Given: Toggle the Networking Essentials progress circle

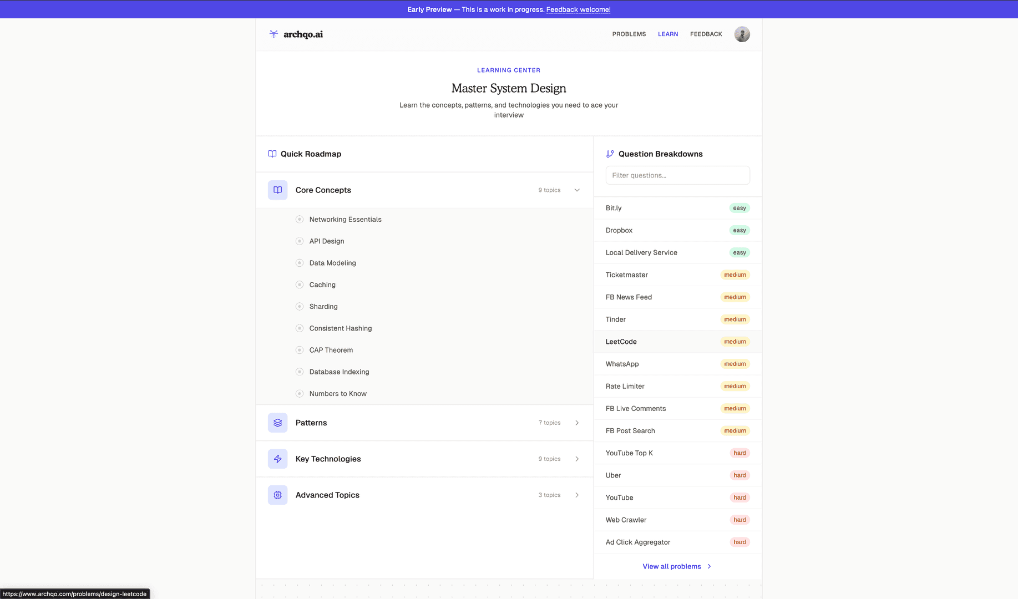Looking at the screenshot, I should coord(300,220).
